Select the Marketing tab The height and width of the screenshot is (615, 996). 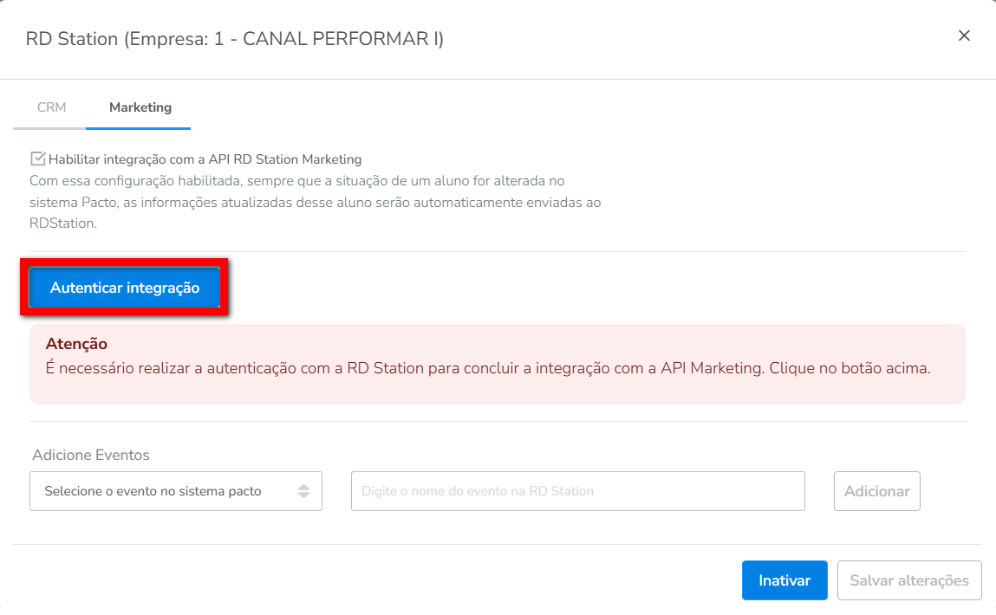pos(140,107)
